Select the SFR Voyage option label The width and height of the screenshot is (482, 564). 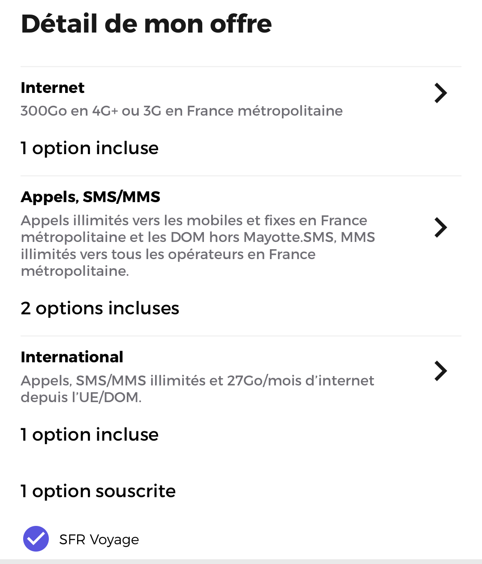point(99,540)
